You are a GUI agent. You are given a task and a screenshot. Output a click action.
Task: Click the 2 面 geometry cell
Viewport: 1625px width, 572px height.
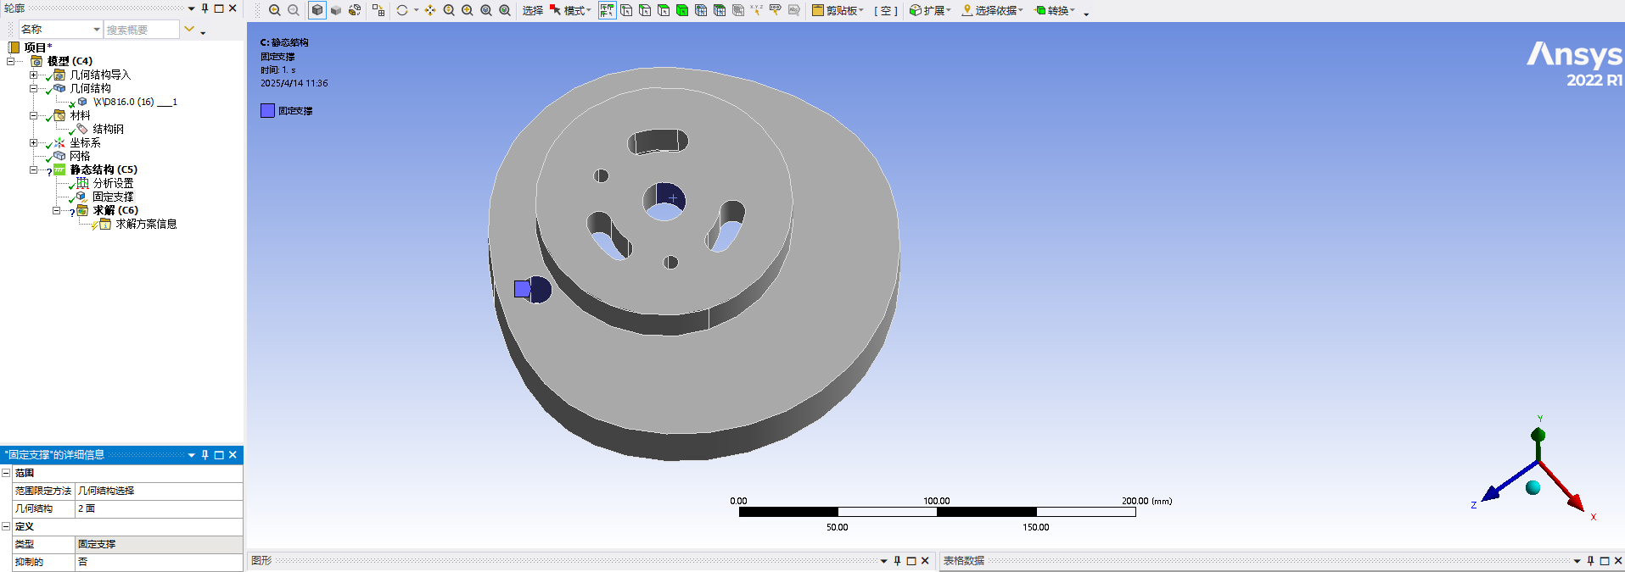coord(159,508)
